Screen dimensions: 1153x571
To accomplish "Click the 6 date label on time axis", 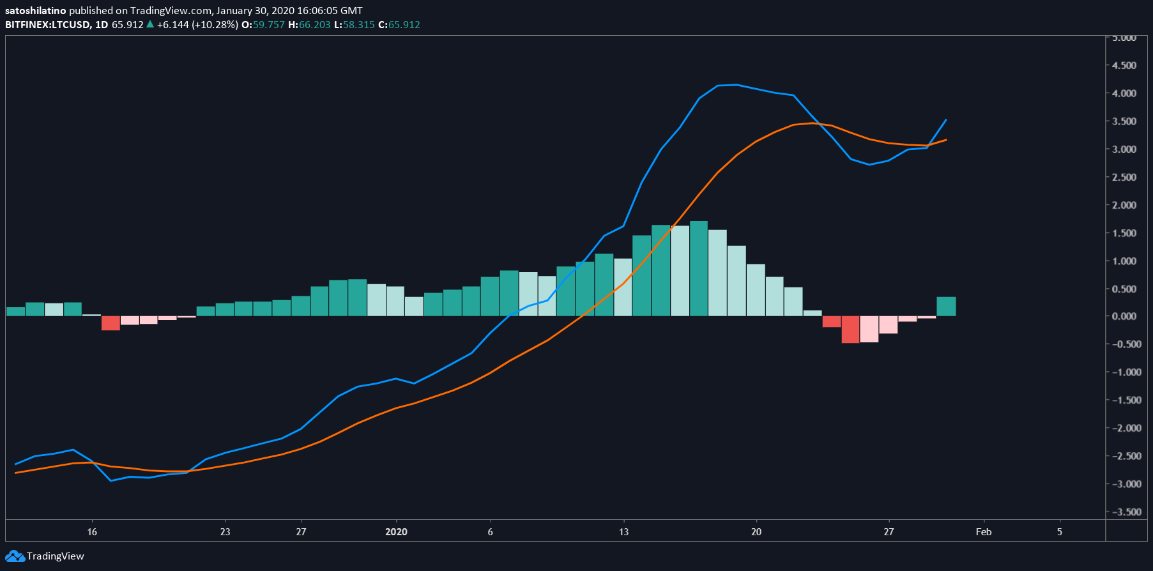I will [491, 532].
